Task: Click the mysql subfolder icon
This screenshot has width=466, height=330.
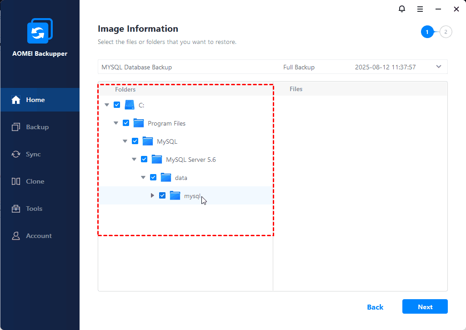Action: tap(175, 195)
